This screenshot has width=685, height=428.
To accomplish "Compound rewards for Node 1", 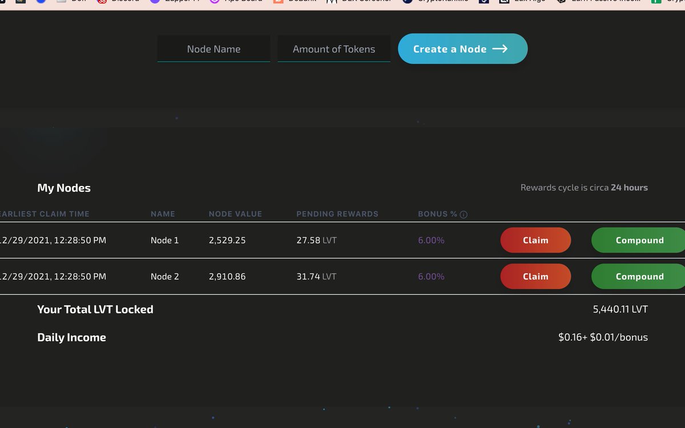I will click(638, 240).
